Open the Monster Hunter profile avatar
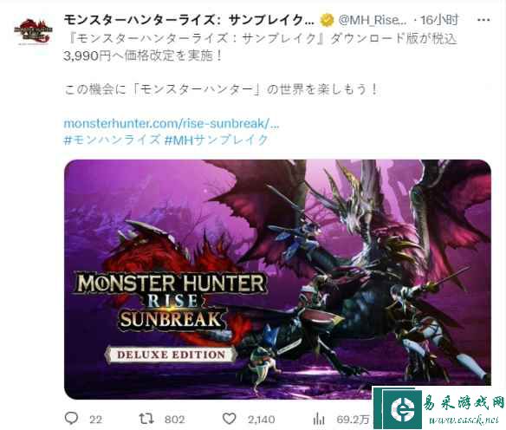This screenshot has height=430, width=506. point(33,31)
